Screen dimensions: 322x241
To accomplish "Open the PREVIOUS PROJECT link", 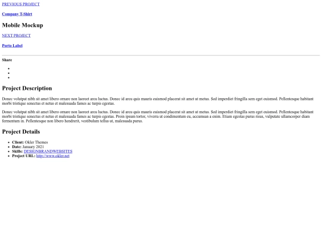I will pos(21,4).
